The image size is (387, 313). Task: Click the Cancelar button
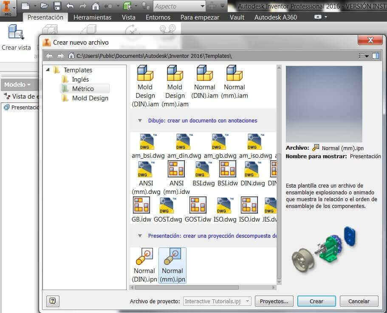pyautogui.click(x=359, y=301)
